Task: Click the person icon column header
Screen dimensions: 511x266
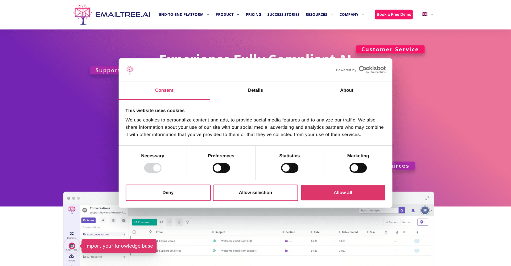Action: pyautogui.click(x=397, y=232)
